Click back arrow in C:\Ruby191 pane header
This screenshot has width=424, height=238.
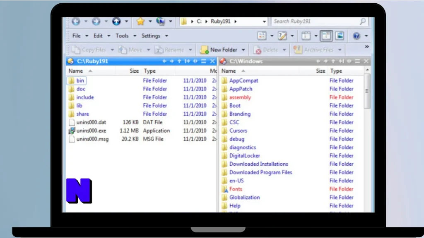tap(164, 61)
